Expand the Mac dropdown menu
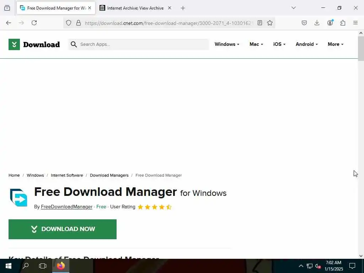The image size is (364, 273). tap(256, 44)
